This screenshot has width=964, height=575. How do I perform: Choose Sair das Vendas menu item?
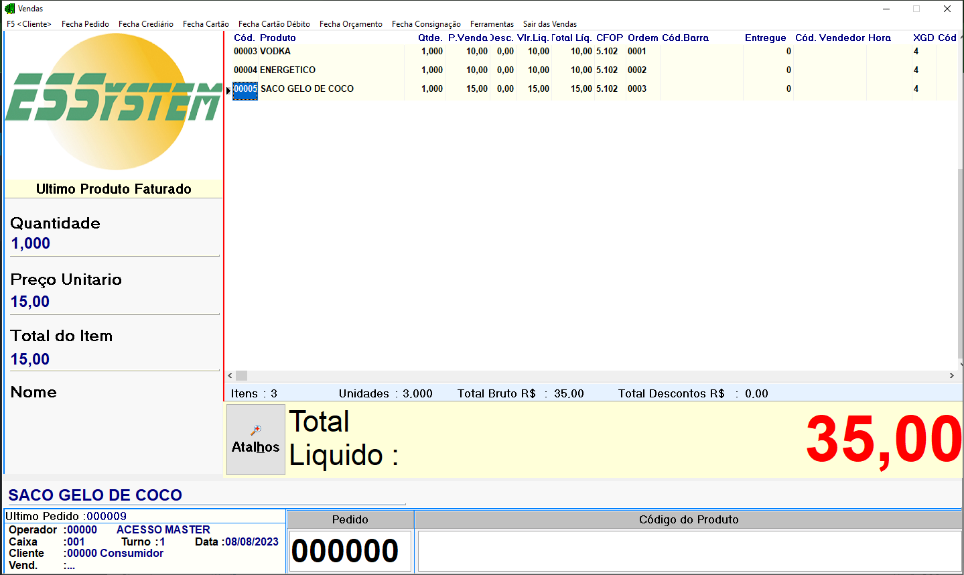coord(550,24)
